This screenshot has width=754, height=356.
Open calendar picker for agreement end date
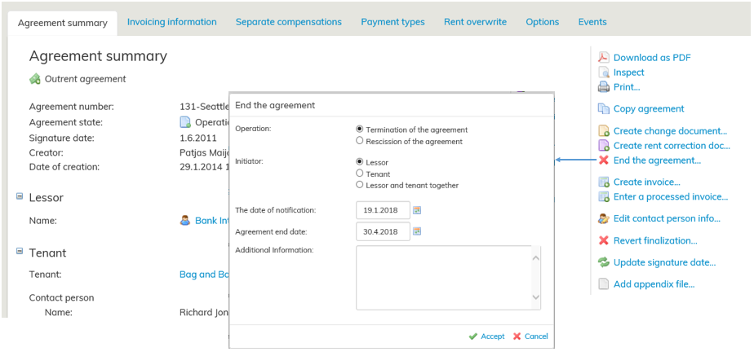point(416,231)
